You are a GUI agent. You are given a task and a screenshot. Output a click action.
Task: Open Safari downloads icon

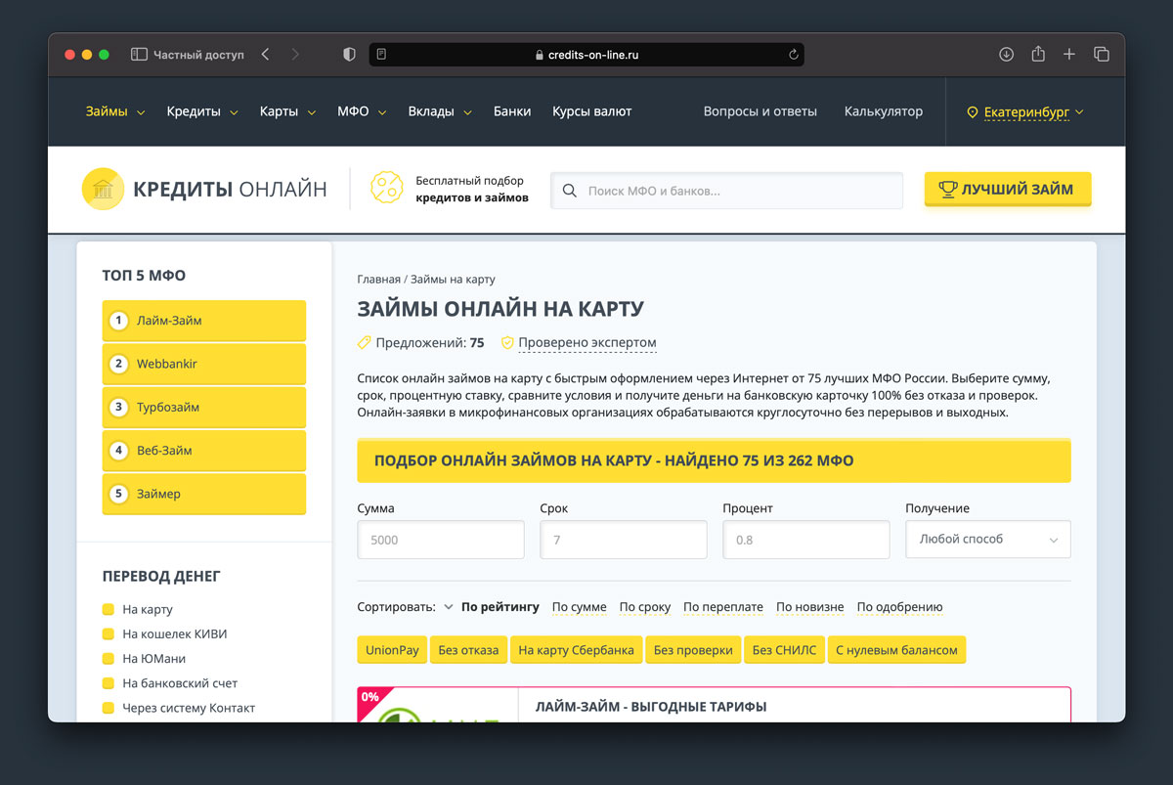click(x=1006, y=55)
